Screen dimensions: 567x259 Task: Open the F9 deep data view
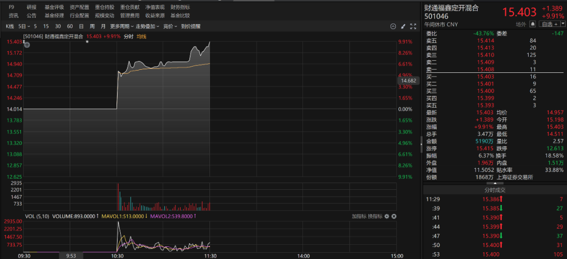coord(12,7)
